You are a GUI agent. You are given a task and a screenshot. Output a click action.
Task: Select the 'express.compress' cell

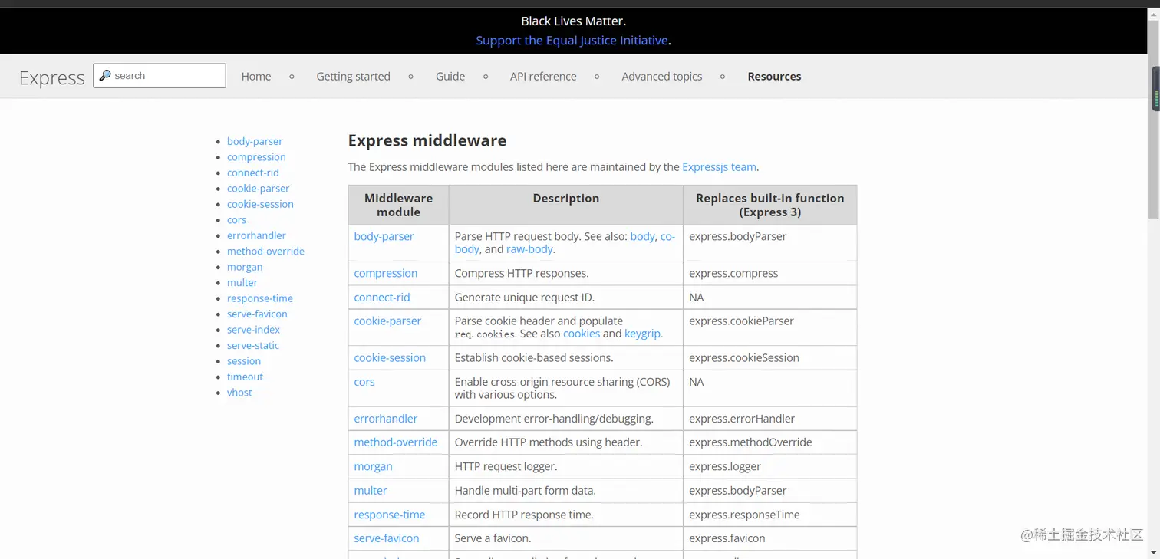click(770, 273)
